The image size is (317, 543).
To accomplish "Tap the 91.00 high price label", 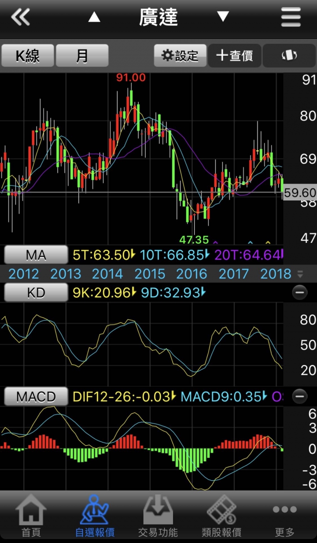I will tap(131, 78).
